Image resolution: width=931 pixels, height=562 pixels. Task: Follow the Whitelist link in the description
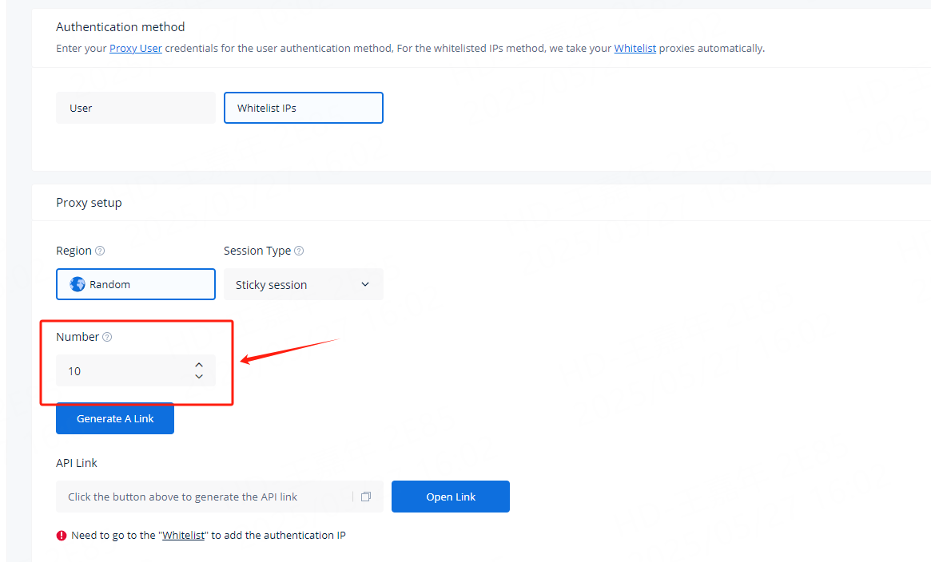coord(635,48)
